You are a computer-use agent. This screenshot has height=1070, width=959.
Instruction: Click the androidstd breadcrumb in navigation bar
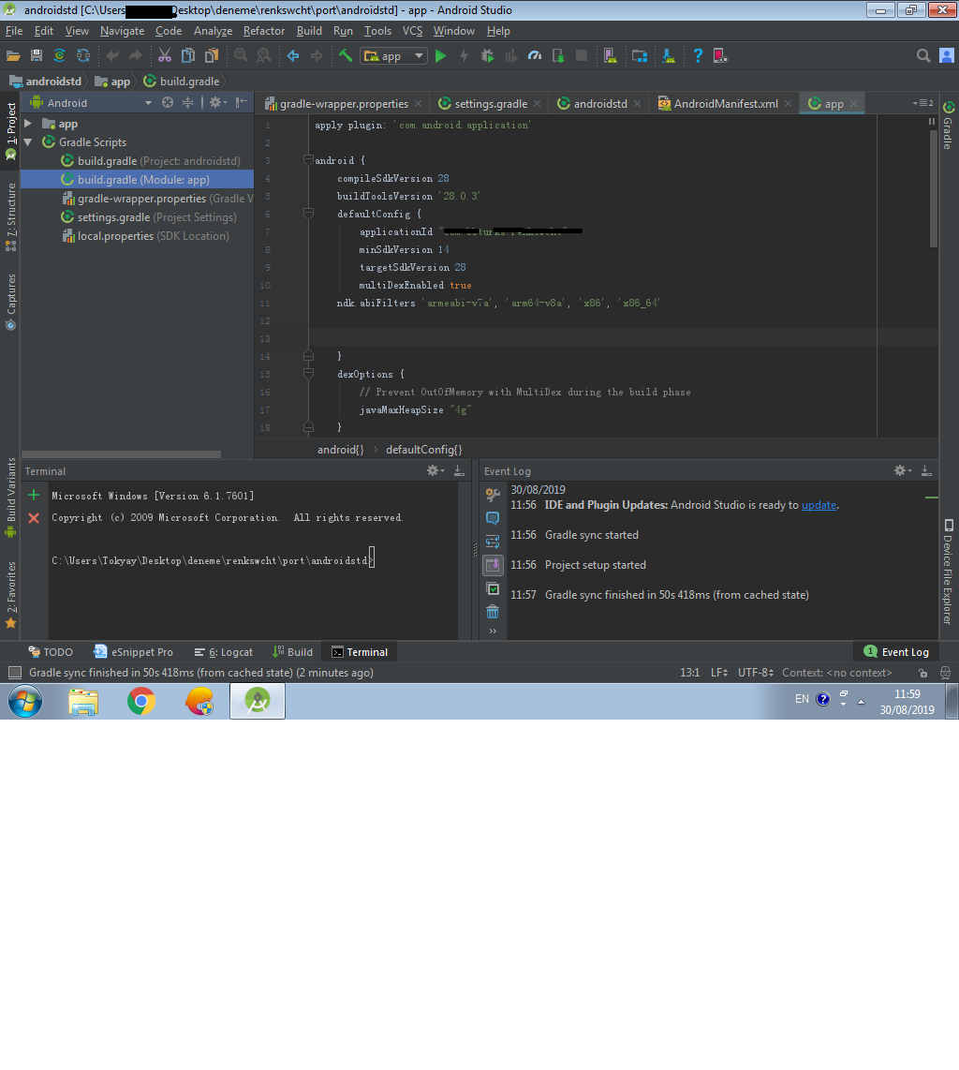pyautogui.click(x=46, y=82)
